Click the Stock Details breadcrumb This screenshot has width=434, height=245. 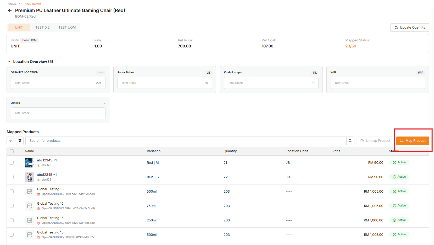pos(32,4)
